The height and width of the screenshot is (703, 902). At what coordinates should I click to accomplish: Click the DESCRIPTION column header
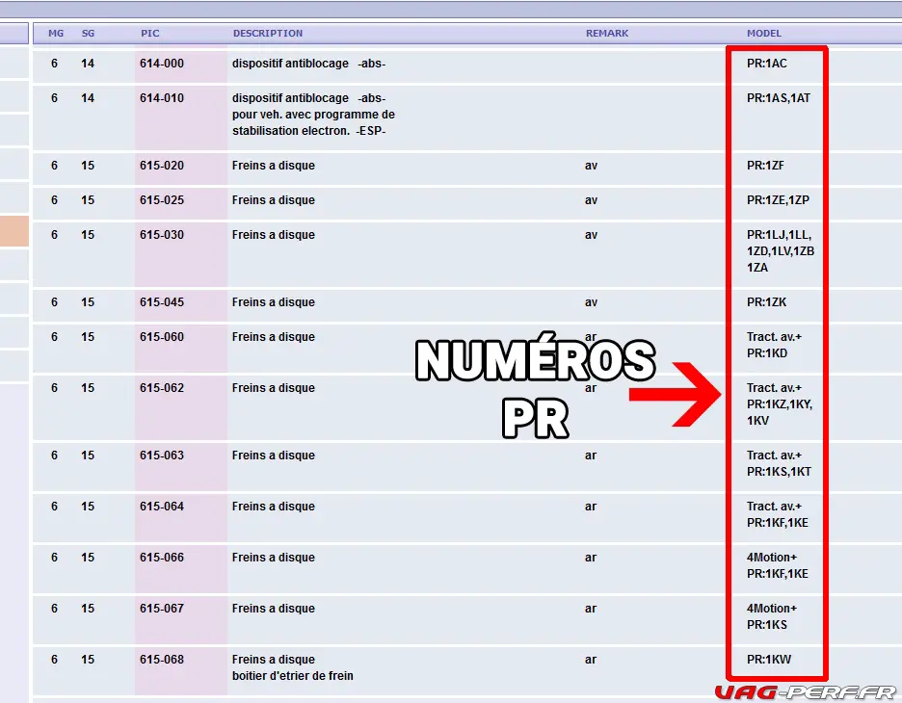click(x=268, y=34)
